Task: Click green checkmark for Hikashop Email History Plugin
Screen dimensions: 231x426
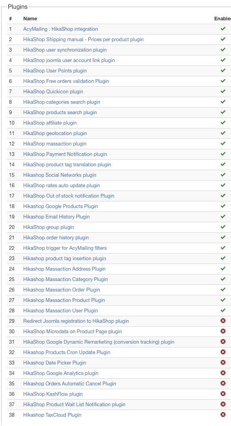Action: [223, 216]
